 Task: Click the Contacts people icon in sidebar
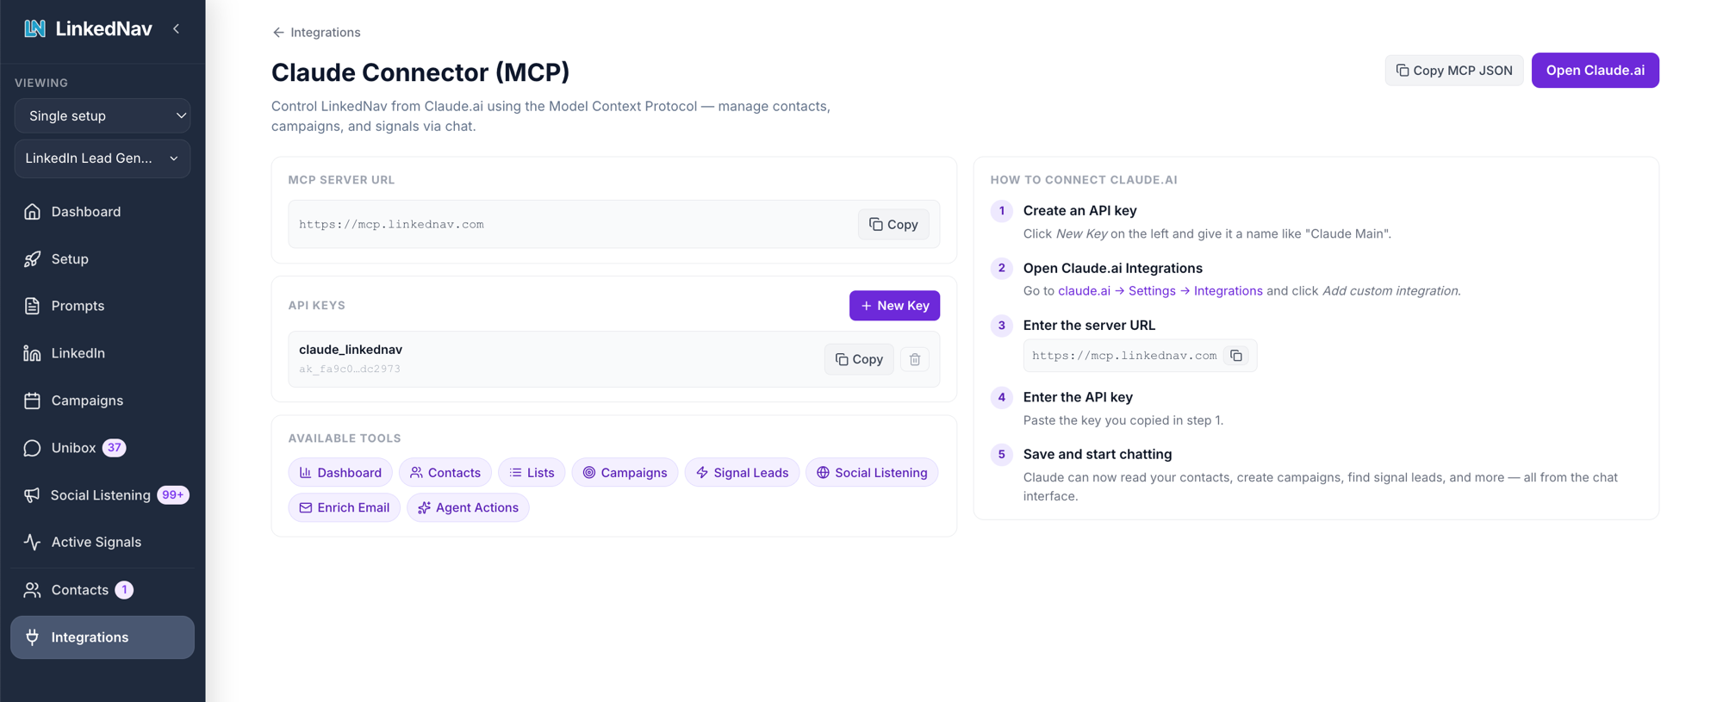pos(32,590)
